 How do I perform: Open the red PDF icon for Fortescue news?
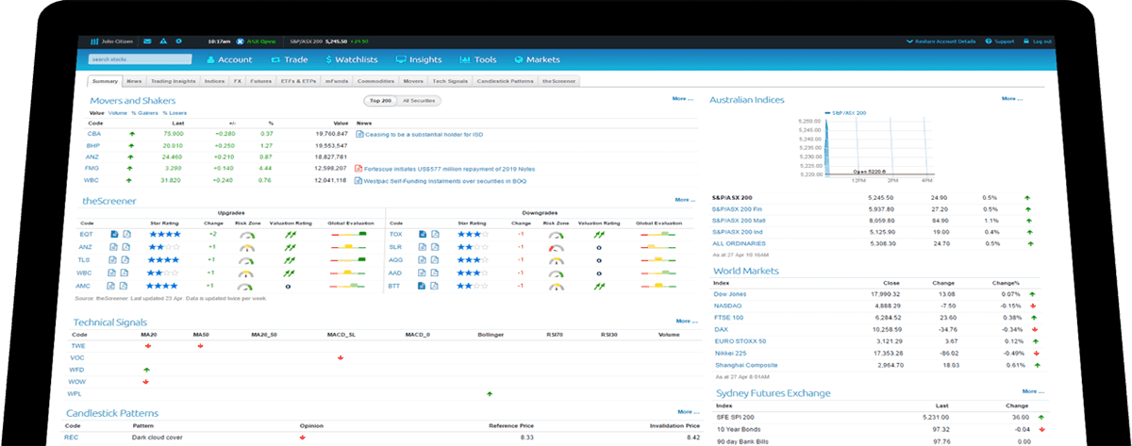360,168
